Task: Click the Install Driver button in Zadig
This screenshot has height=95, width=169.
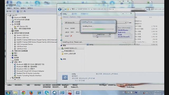Action: point(101,35)
